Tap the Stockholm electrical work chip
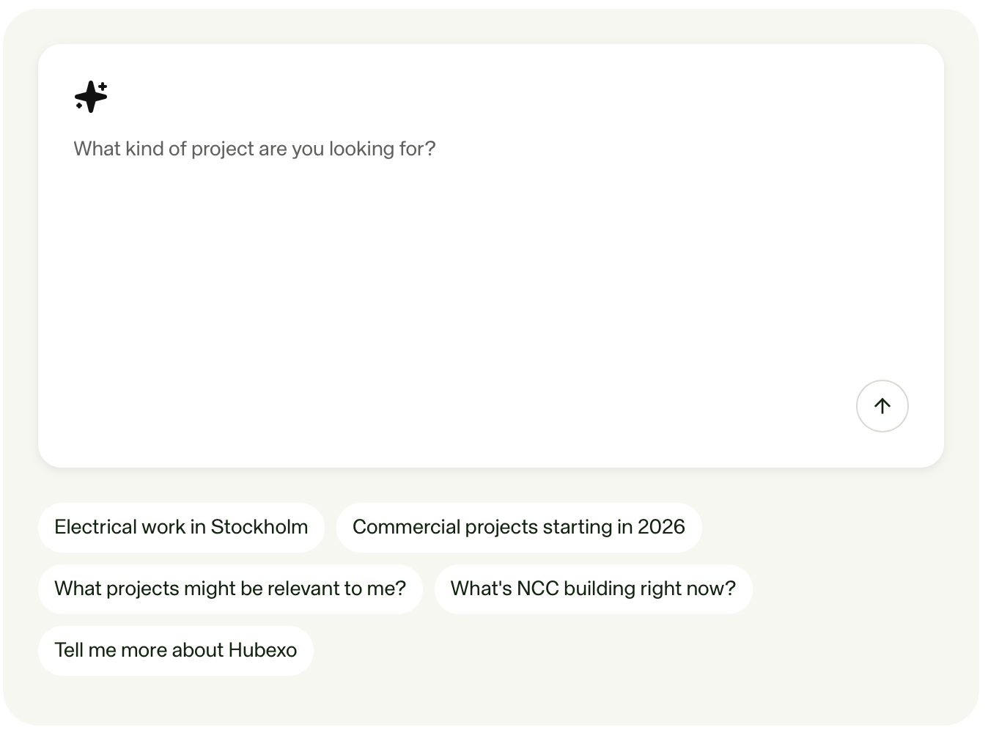The width and height of the screenshot is (988, 730). click(x=181, y=527)
